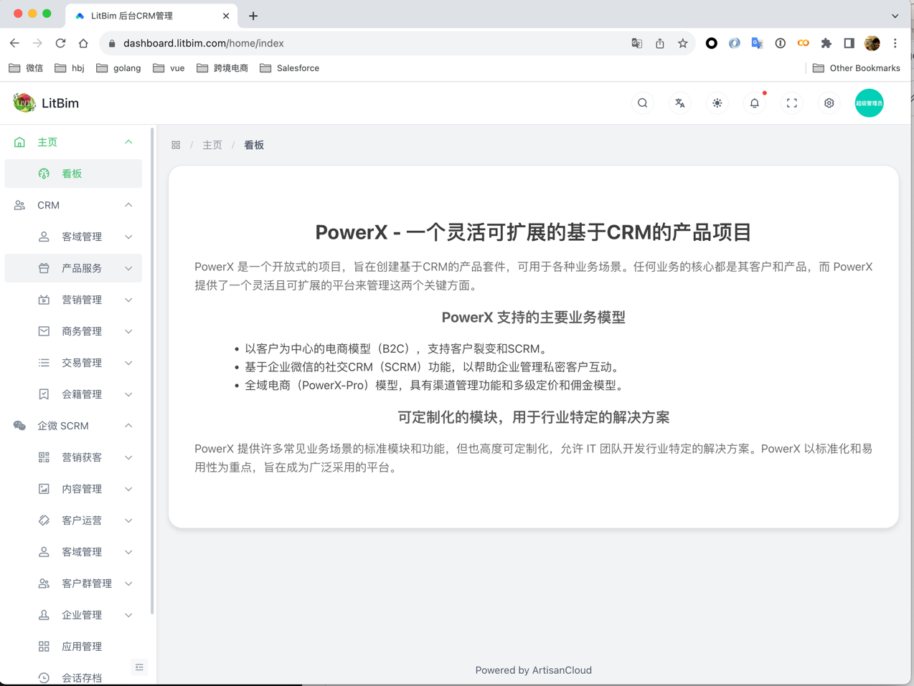Go back with browser back arrow

tap(14, 43)
